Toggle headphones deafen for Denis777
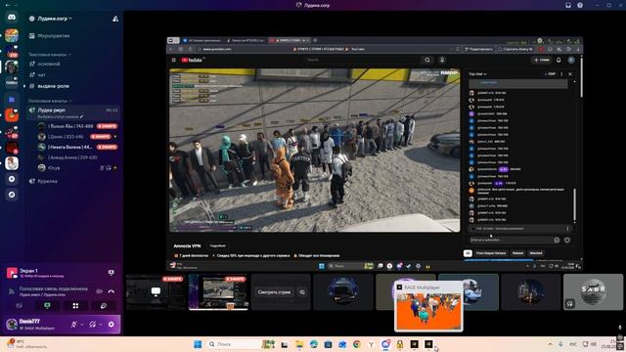This screenshot has height=352, width=626. (93, 325)
